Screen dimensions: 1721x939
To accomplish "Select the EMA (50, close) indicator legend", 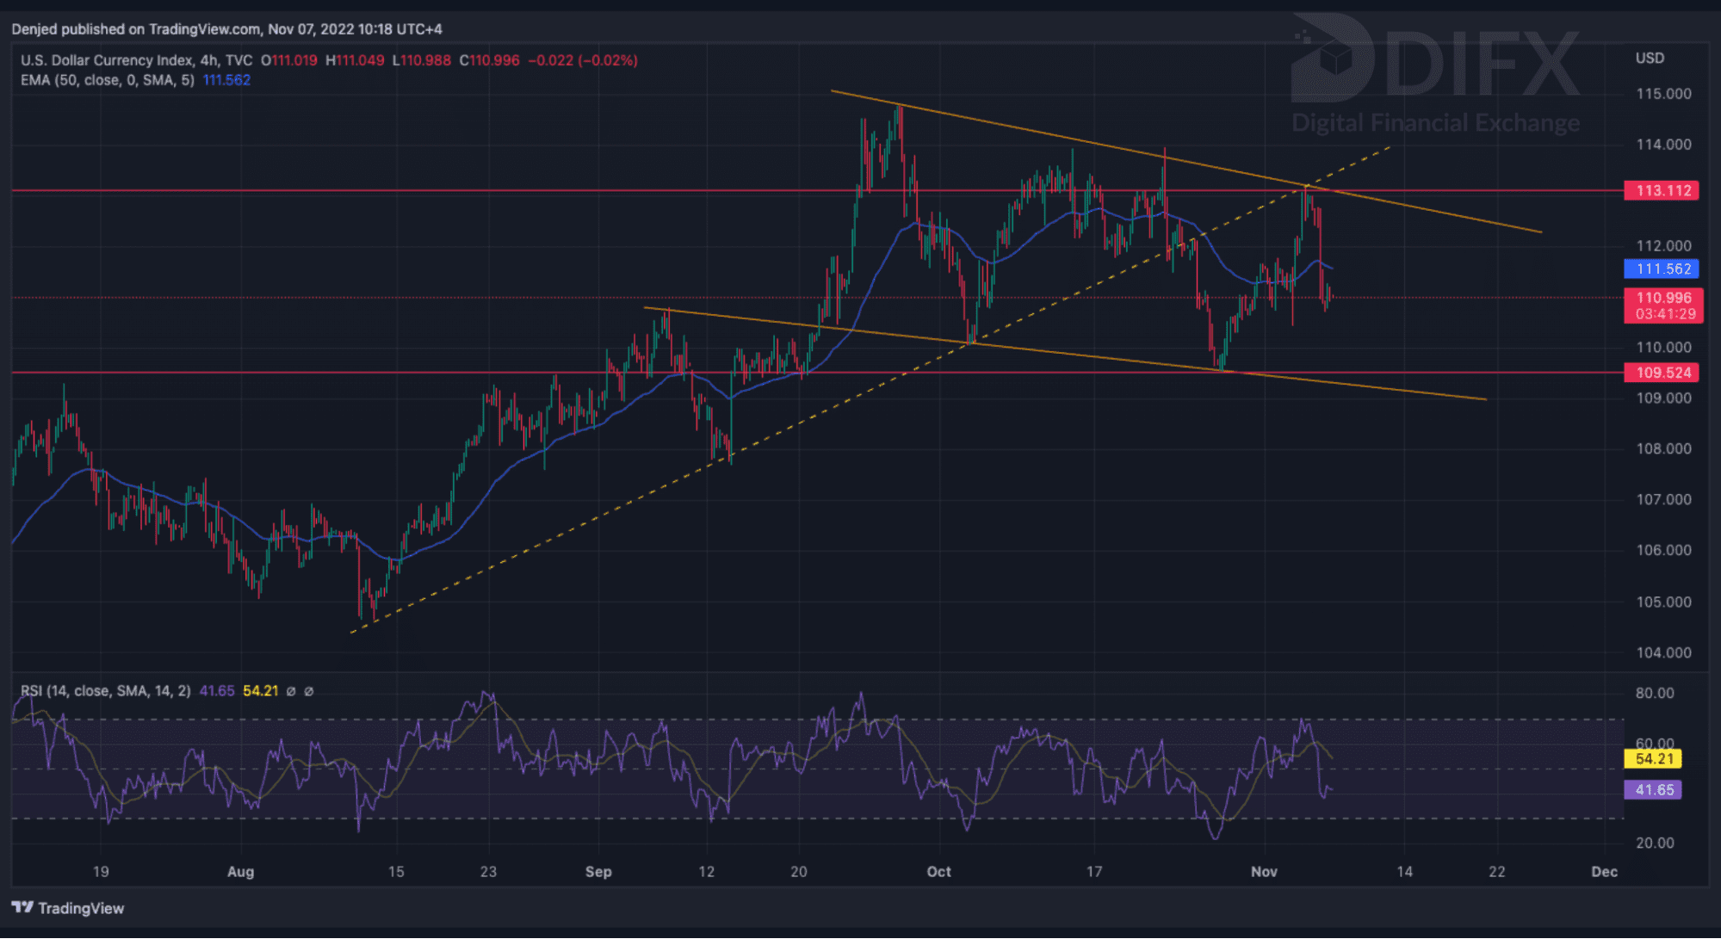I will tap(107, 80).
